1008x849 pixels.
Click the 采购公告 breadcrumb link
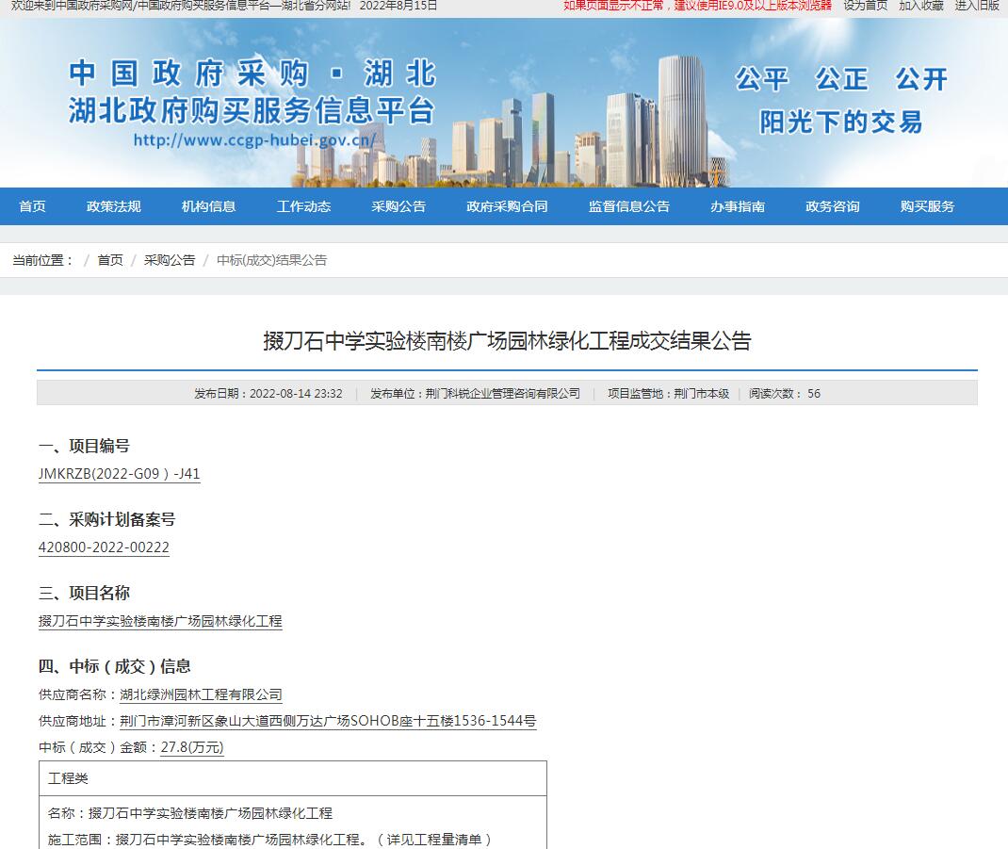pos(170,260)
